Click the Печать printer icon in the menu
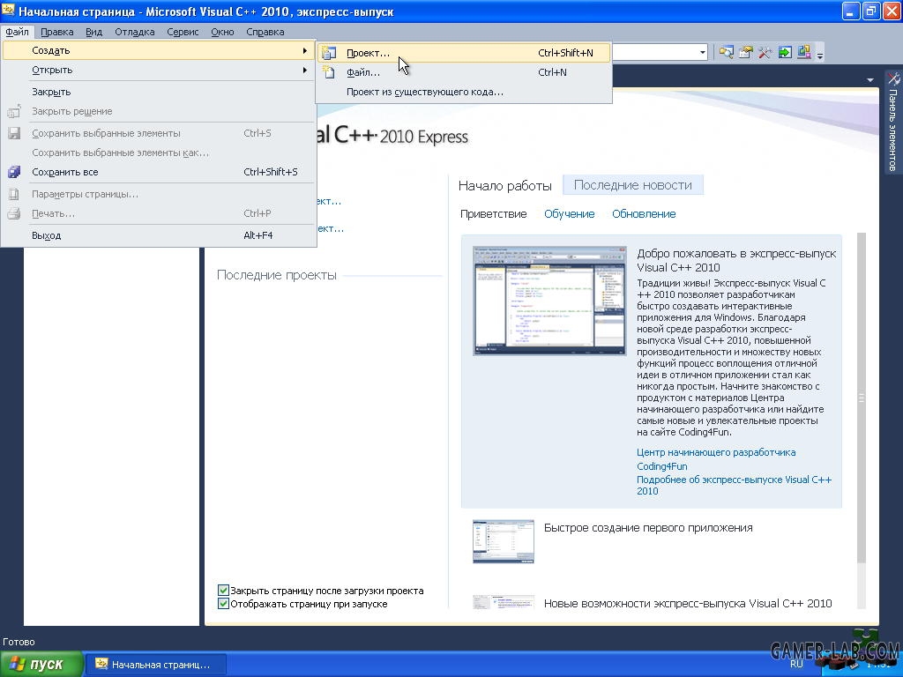This screenshot has height=677, width=903. click(x=14, y=213)
